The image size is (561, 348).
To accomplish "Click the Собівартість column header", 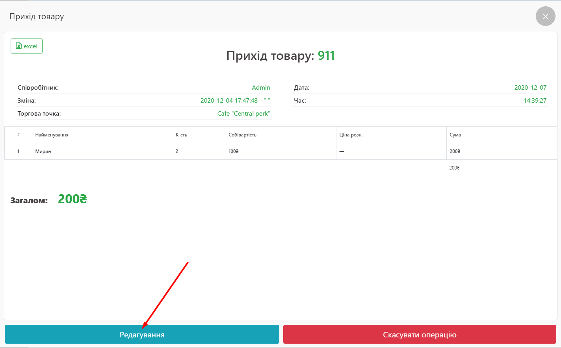I will click(x=242, y=135).
